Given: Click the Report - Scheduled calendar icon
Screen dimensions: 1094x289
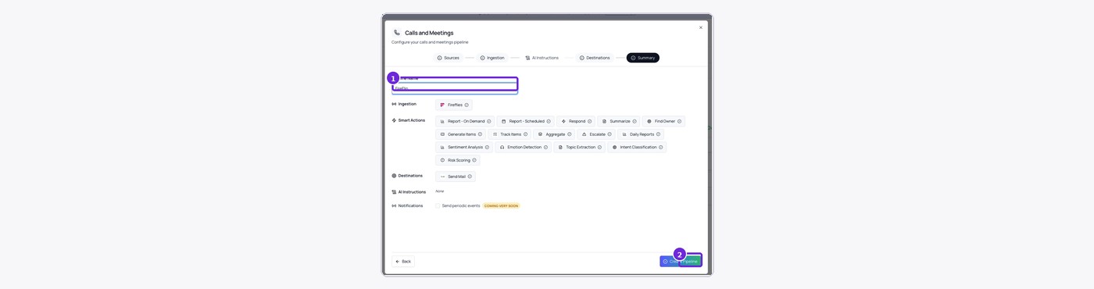Looking at the screenshot, I should 504,121.
